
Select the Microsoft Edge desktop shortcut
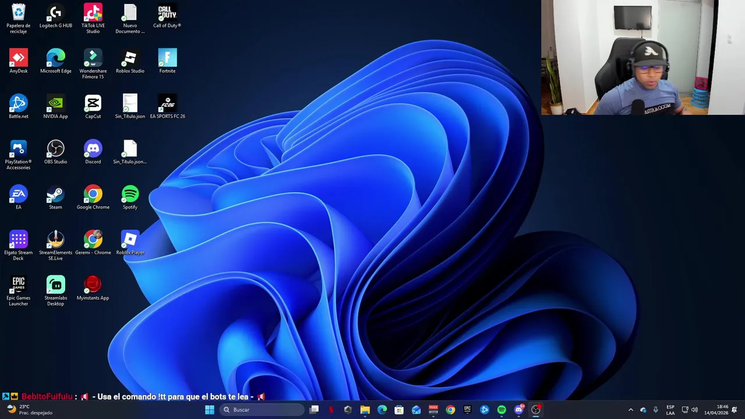(56, 62)
